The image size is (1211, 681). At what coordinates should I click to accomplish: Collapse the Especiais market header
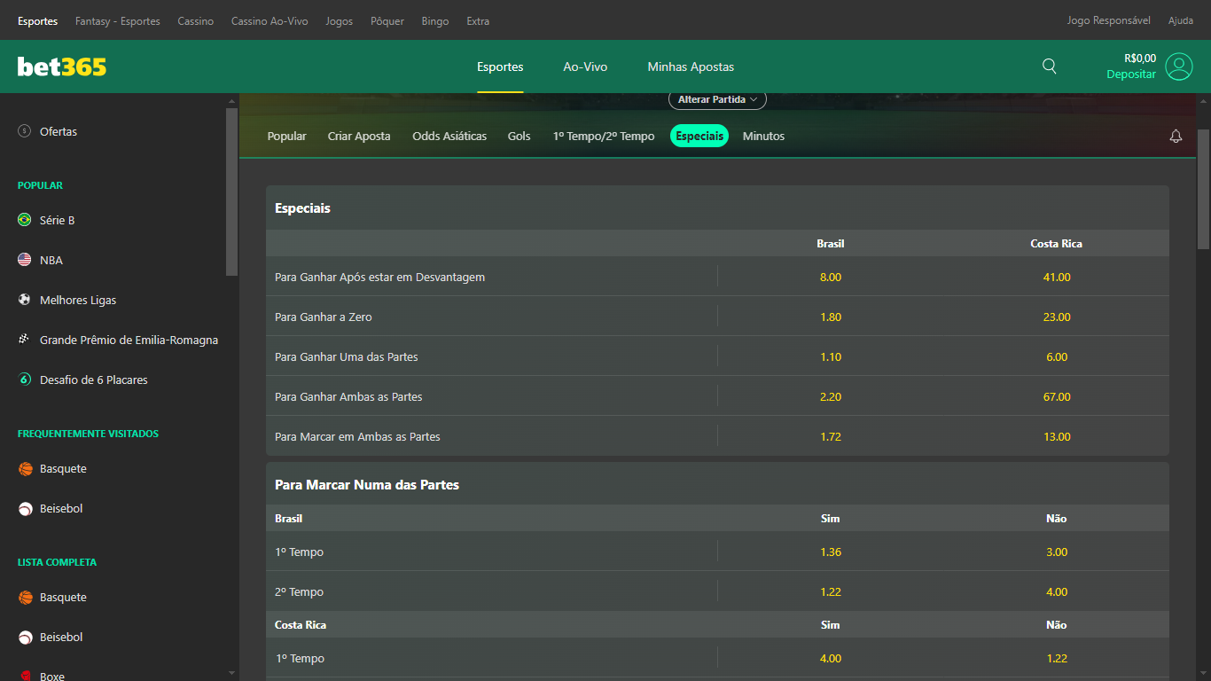coord(717,207)
